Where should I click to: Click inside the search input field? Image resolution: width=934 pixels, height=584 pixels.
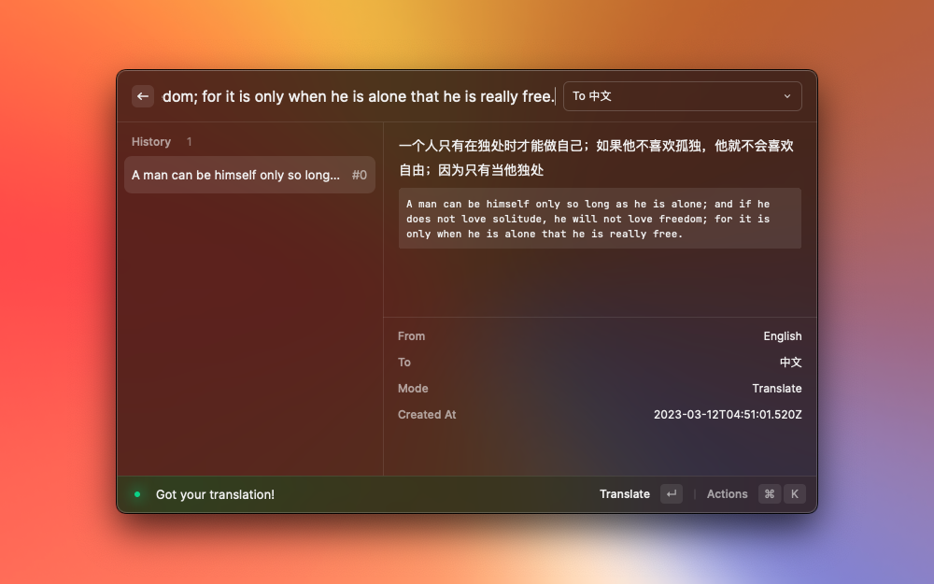(360, 96)
